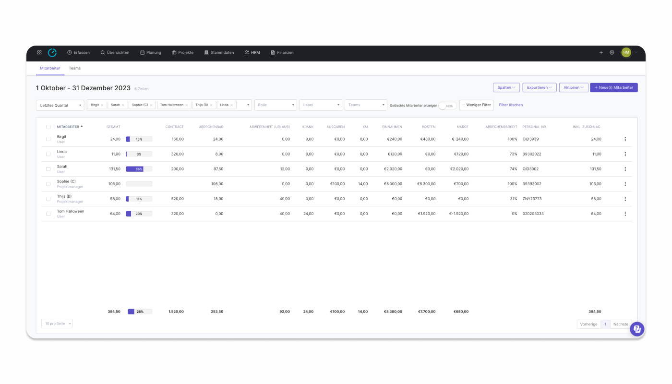Screen dimensions: 672x384
Task: Click the app logo icon
Action: click(x=52, y=52)
